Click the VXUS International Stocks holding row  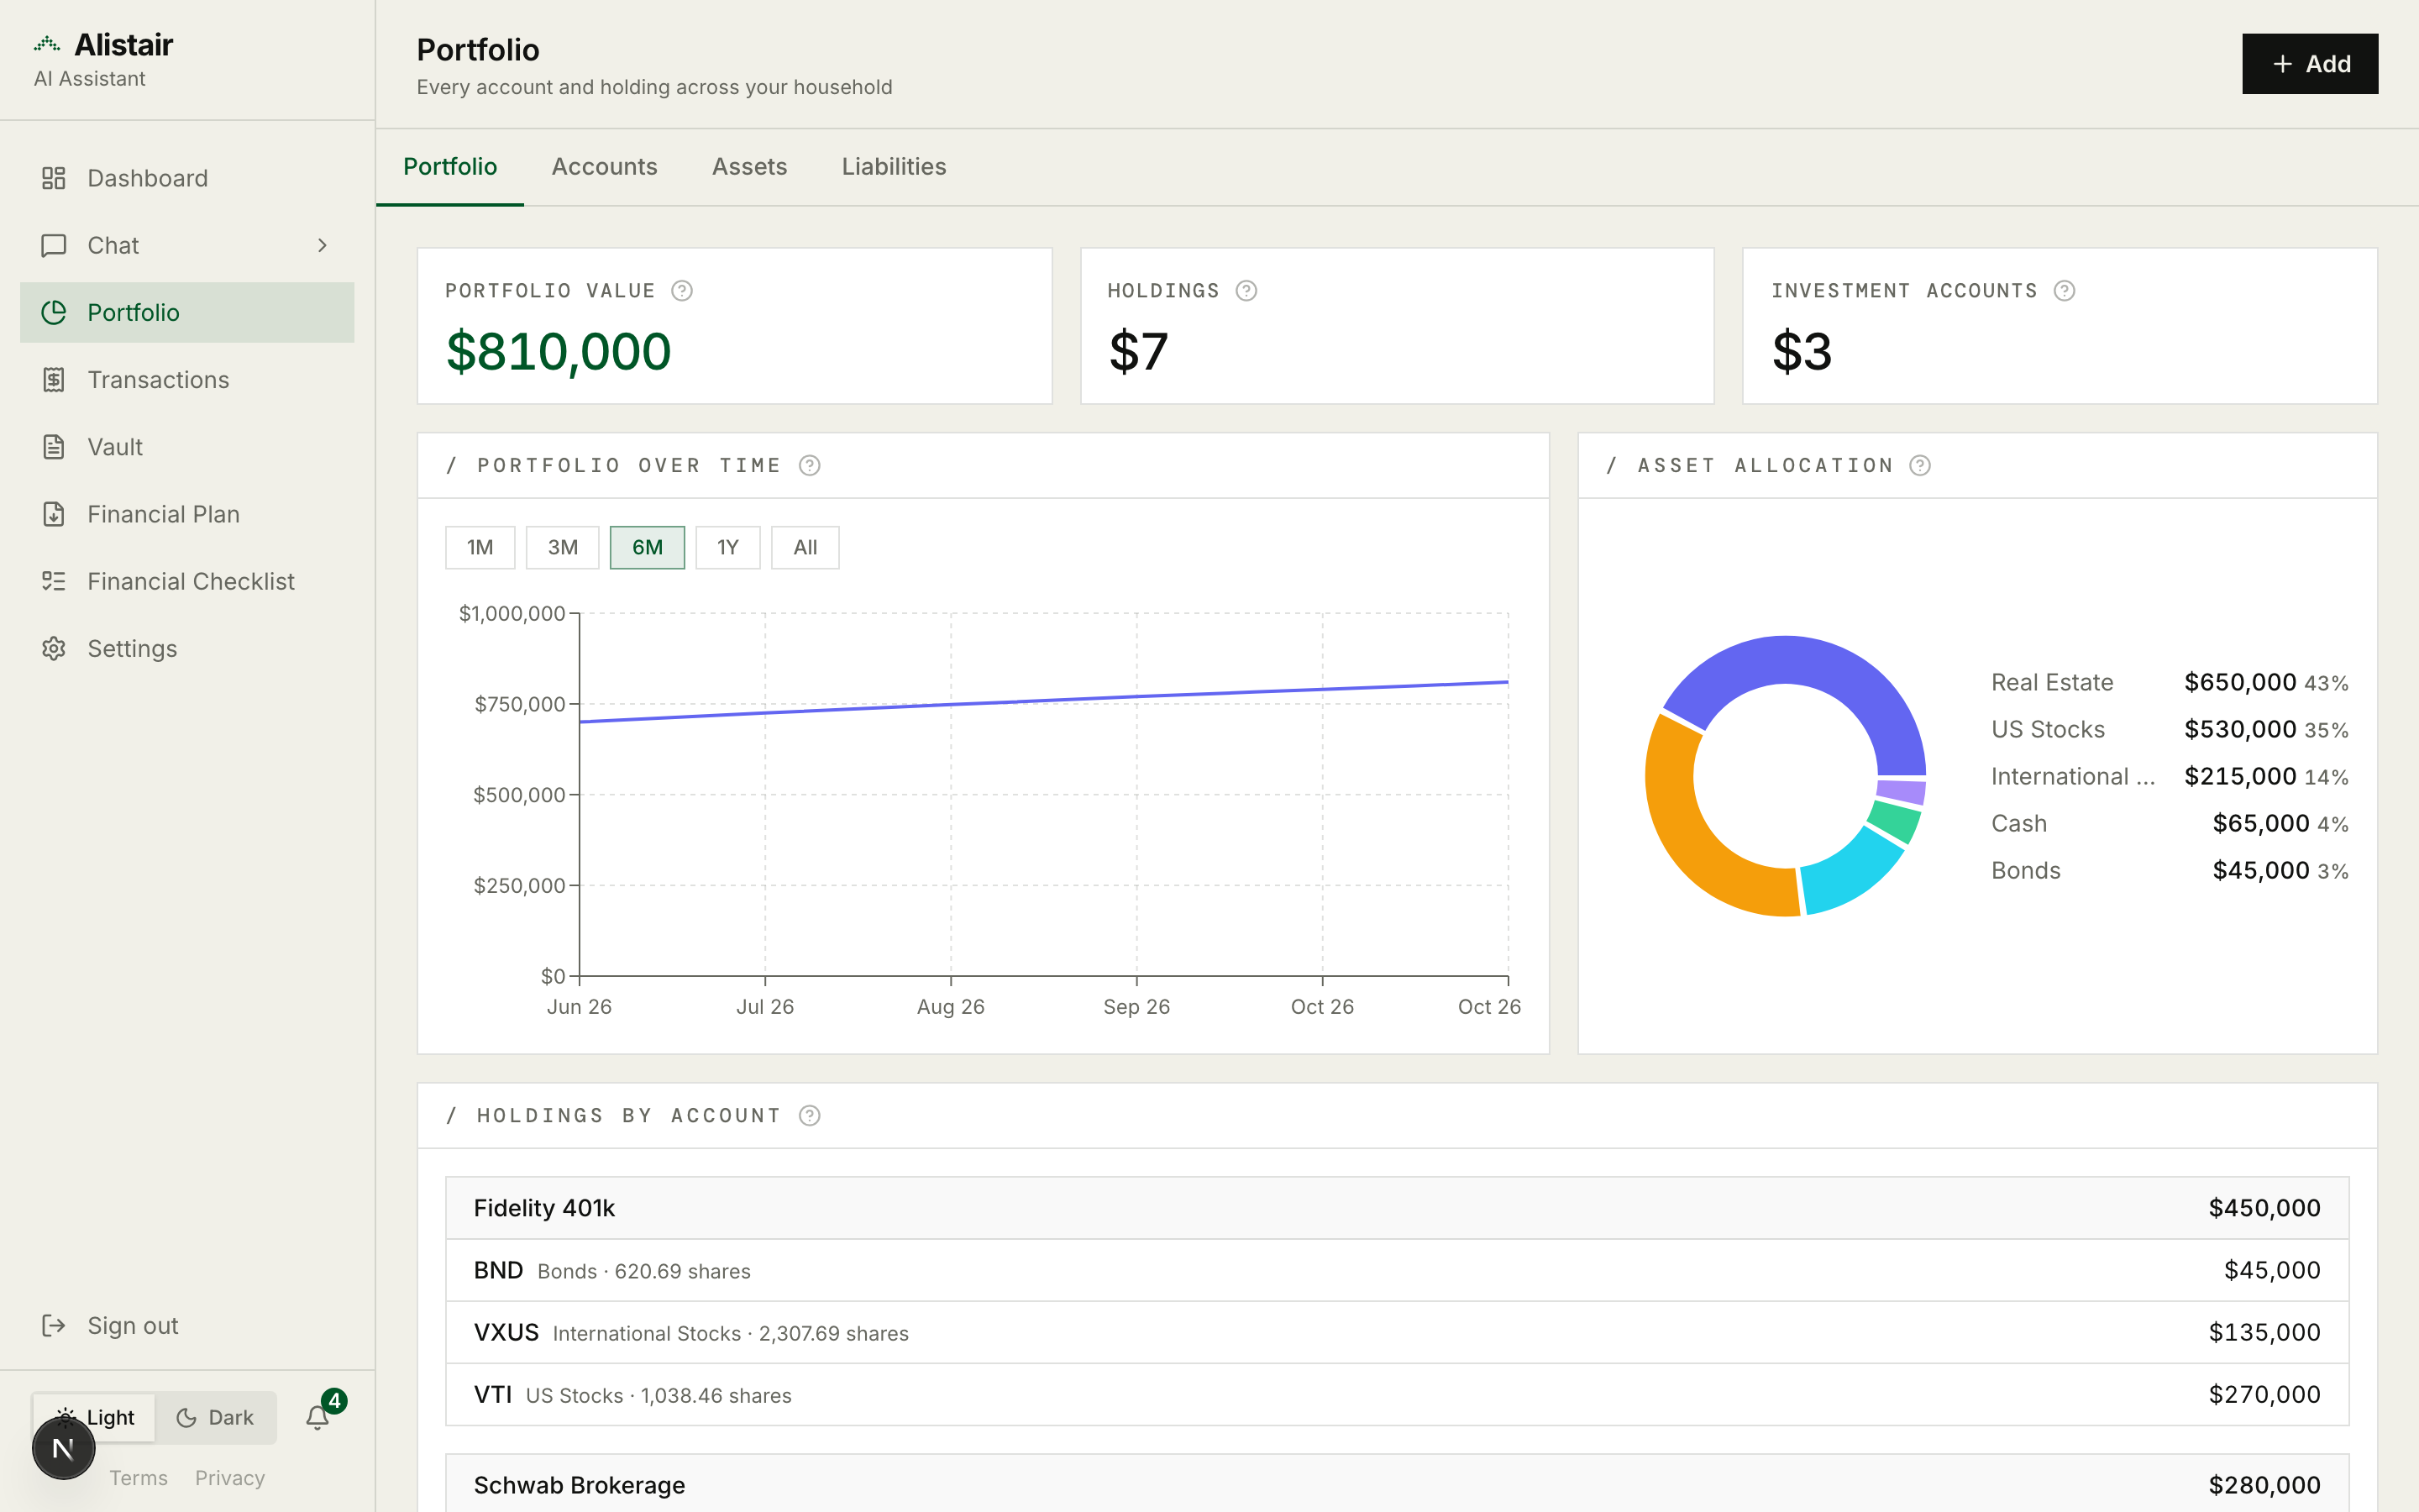1397,1332
